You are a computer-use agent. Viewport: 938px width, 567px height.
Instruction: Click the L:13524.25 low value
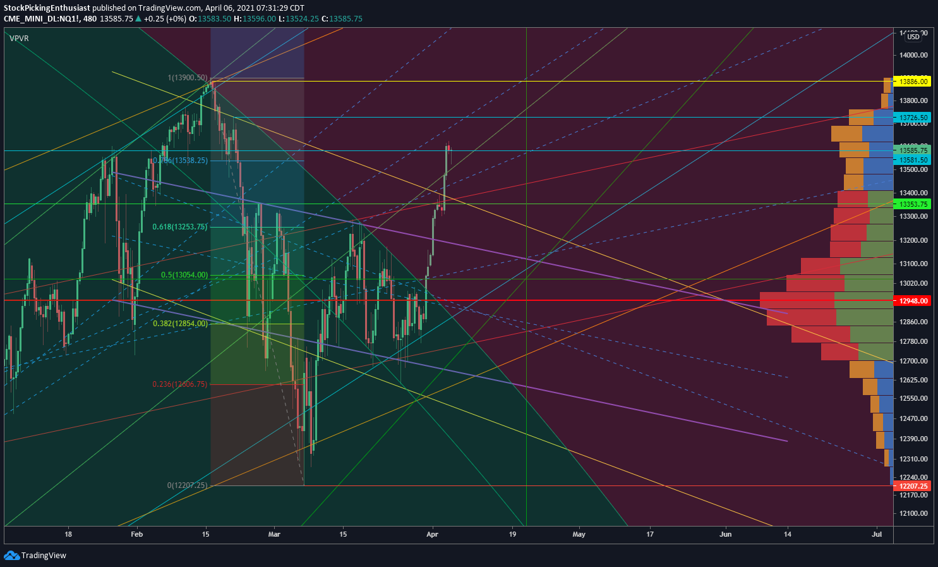click(x=298, y=19)
